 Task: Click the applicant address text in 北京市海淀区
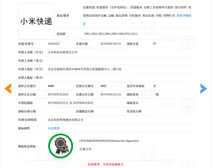point(85,69)
